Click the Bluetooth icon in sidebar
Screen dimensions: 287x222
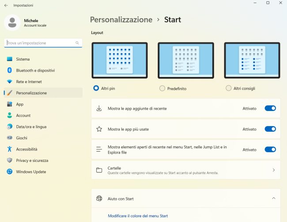(x=10, y=70)
